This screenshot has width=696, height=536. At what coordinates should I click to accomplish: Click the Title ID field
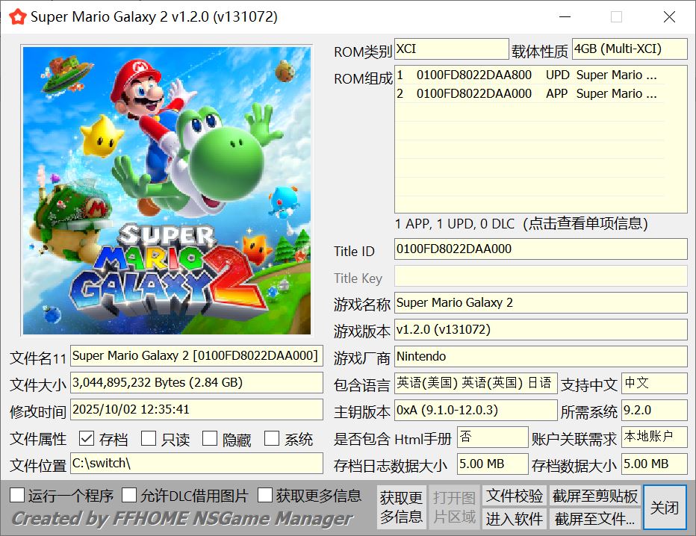[x=541, y=249]
